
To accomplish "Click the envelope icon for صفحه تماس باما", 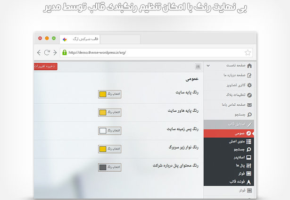I will 249,105.
